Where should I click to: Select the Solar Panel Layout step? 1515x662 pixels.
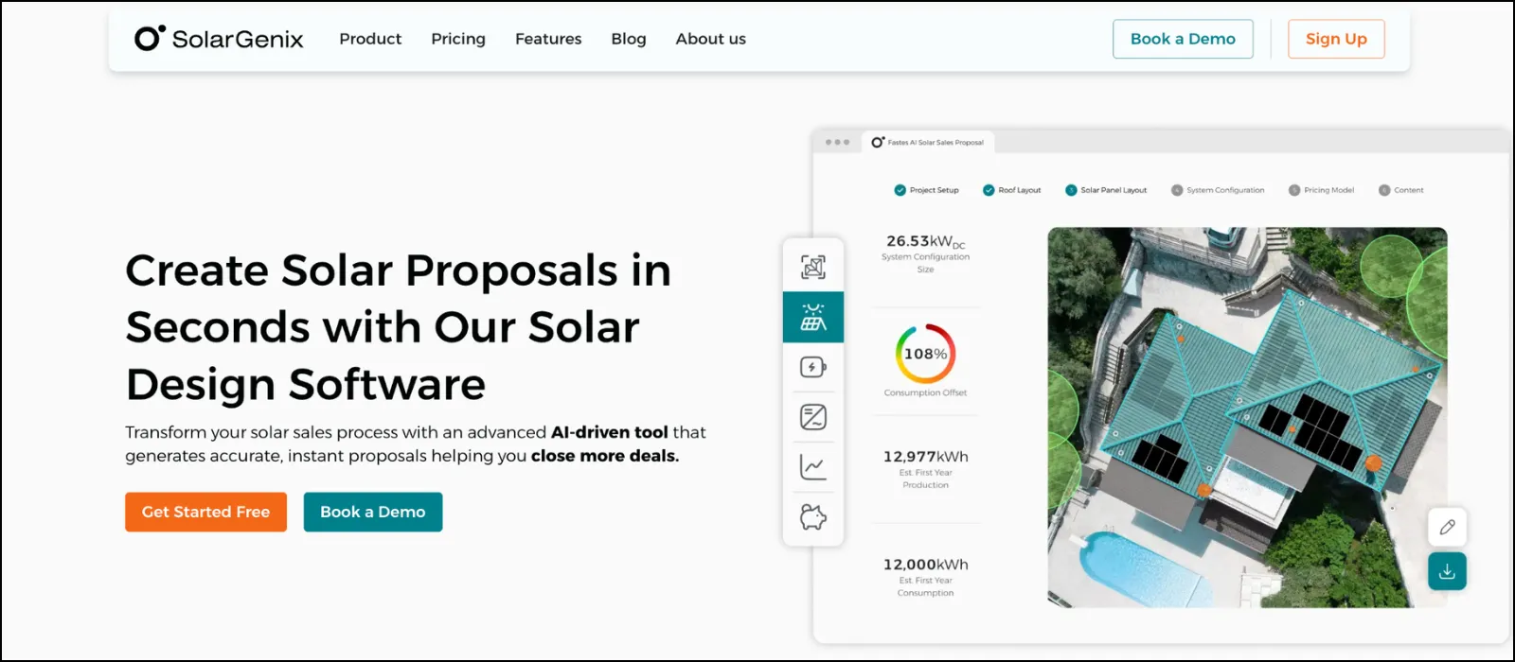pyautogui.click(x=1106, y=190)
